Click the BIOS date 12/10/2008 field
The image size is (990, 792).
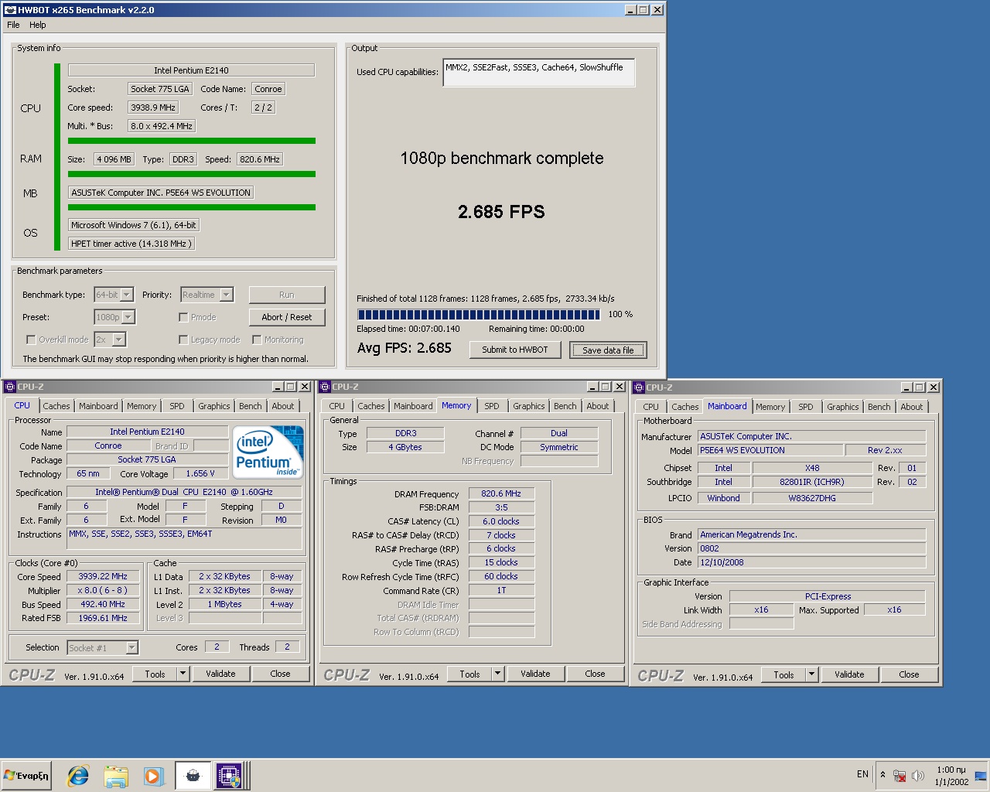click(x=811, y=562)
